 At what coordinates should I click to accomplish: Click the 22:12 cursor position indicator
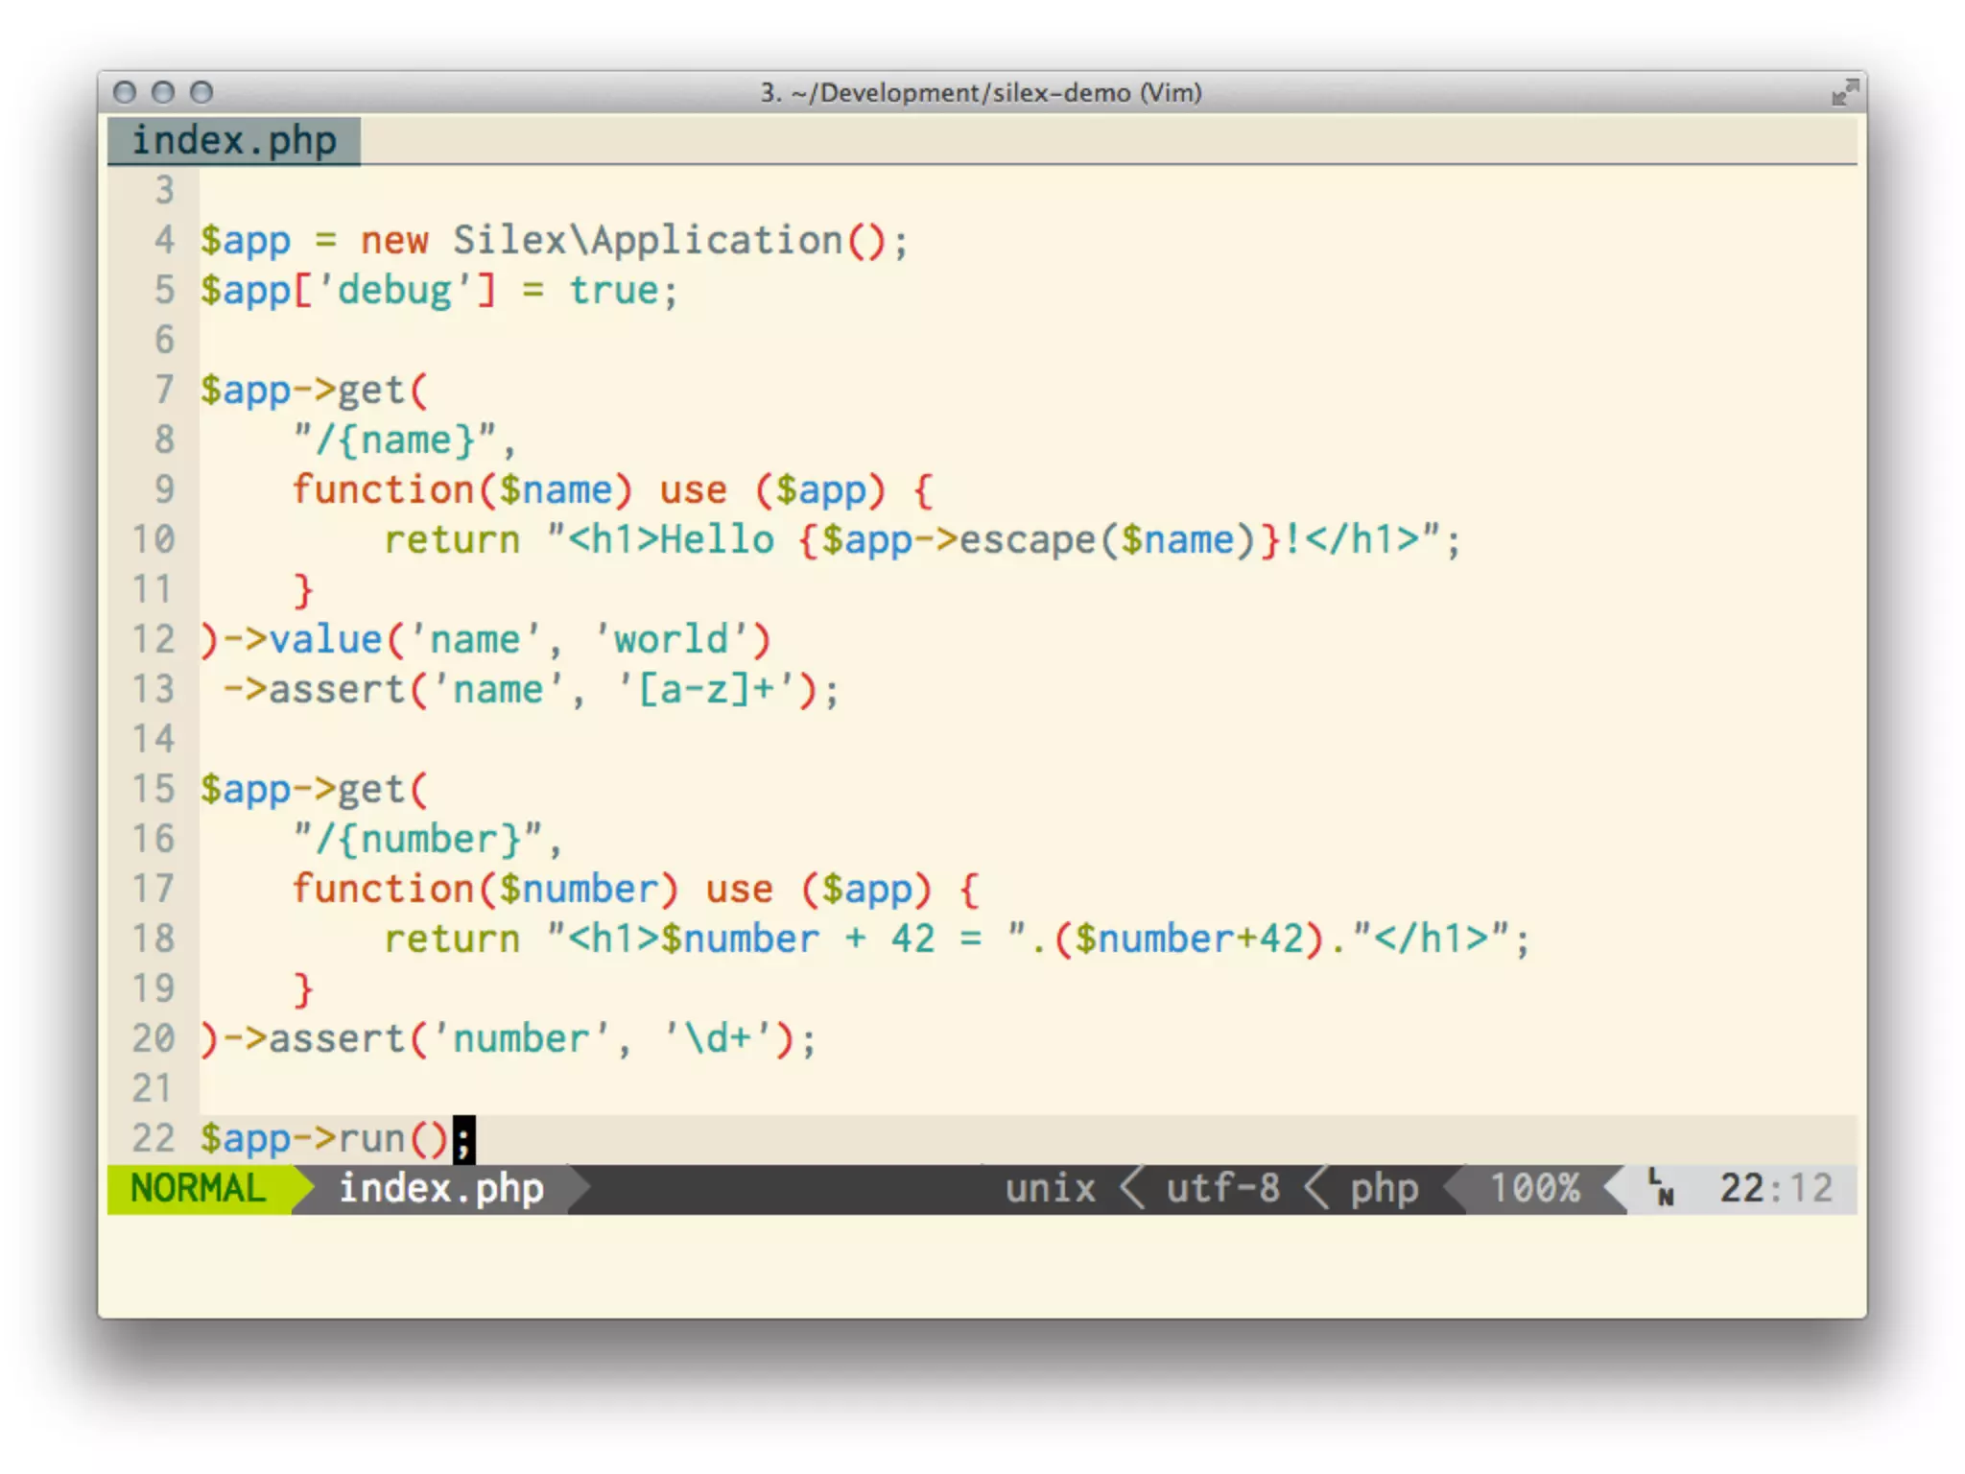1775,1189
